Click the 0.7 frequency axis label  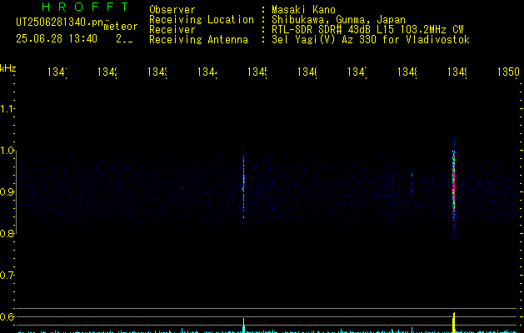7,276
